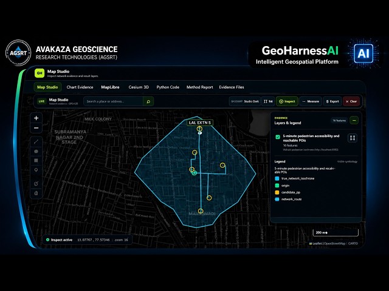The image size is (389, 291).
Task: Open the Basemap Studio Dark selector
Action: (244, 101)
